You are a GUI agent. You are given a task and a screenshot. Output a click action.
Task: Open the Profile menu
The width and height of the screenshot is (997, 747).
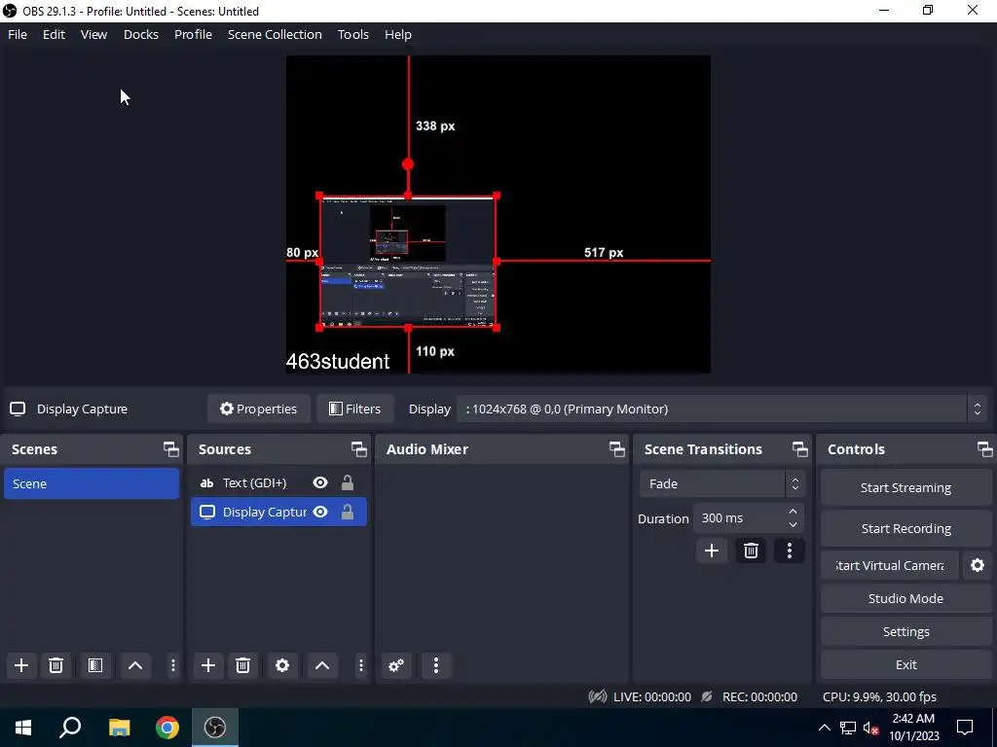point(193,34)
